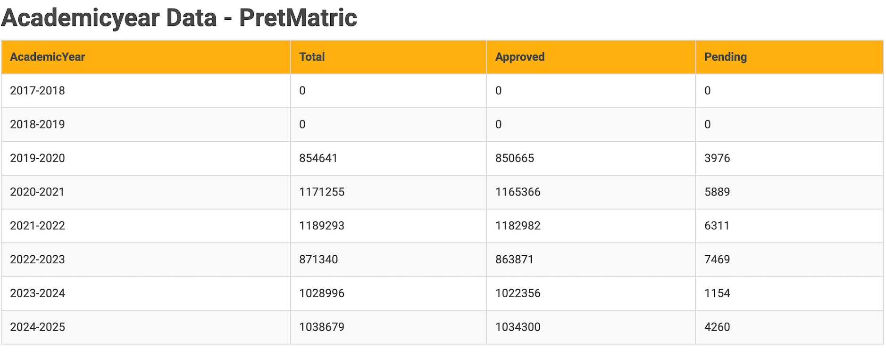Click Pending value 1154
Viewport: 886px width, 357px height.
[717, 293]
